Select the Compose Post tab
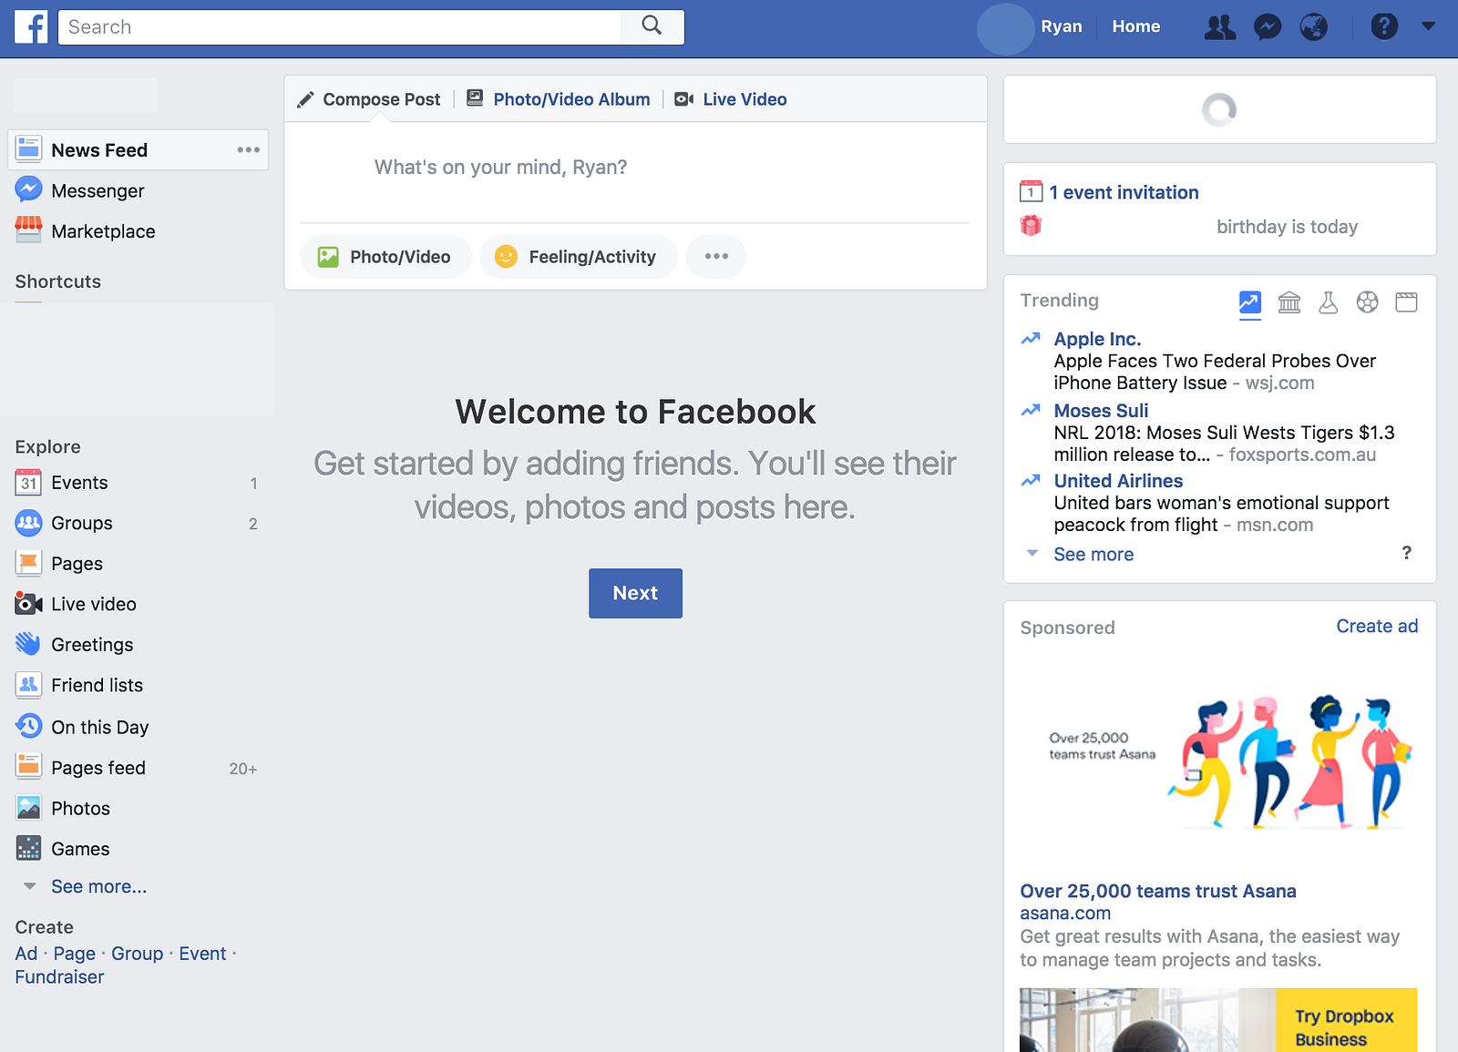 [368, 99]
